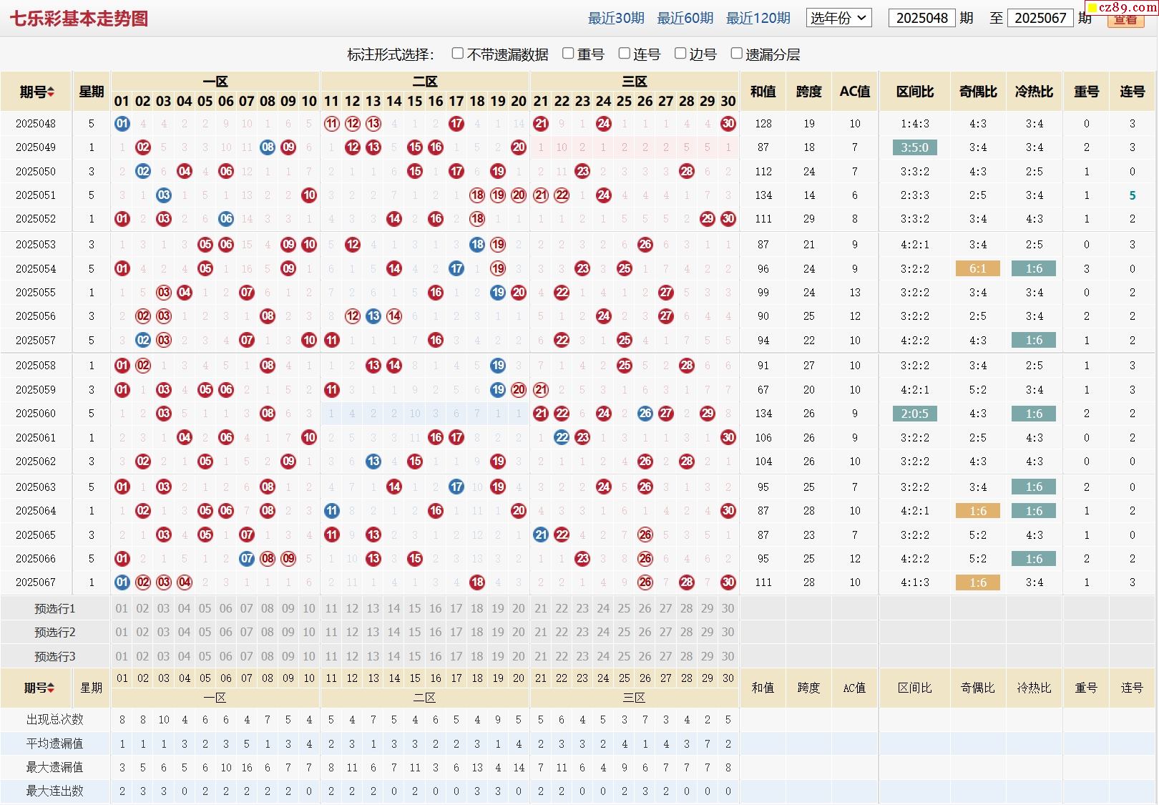Click blue ball 13 in row 2025056

click(373, 316)
